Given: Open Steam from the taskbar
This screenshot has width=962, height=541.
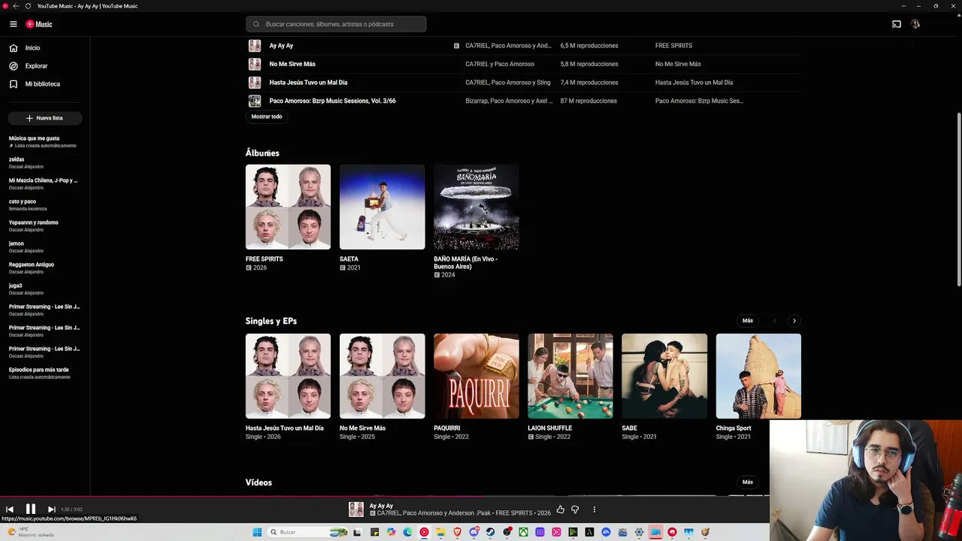Looking at the screenshot, I should [490, 532].
